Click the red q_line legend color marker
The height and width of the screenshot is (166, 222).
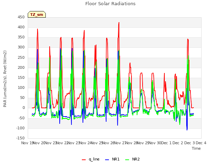click(x=84, y=160)
